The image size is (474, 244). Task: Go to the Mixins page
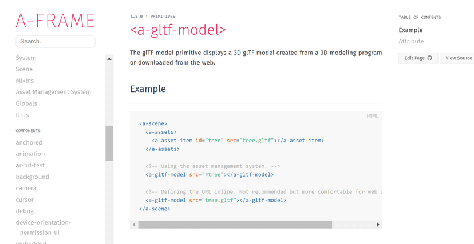point(25,81)
